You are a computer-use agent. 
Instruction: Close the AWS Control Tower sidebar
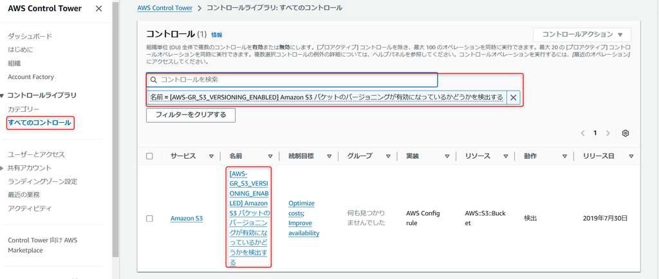tap(98, 8)
